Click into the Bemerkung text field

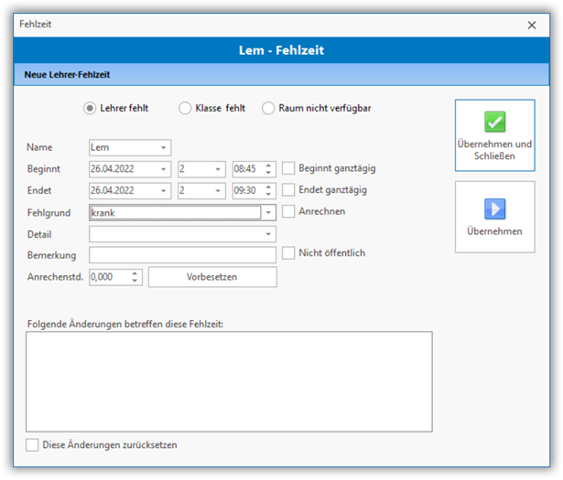(x=182, y=255)
